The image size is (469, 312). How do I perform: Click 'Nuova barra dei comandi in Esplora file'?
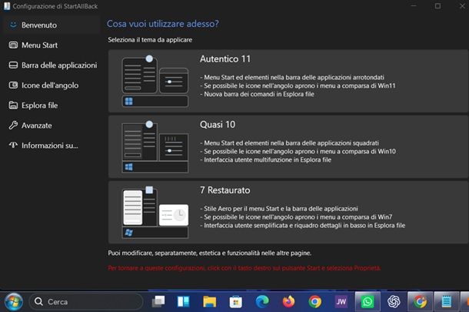click(259, 94)
